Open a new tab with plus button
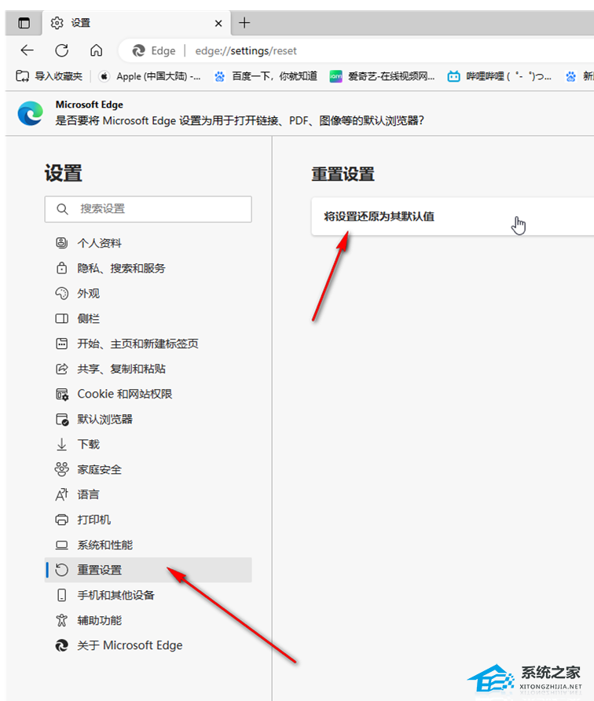Viewport: 594px width, 701px height. [244, 23]
